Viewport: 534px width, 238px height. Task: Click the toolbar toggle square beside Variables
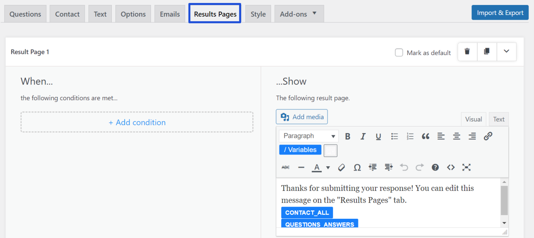(330, 150)
